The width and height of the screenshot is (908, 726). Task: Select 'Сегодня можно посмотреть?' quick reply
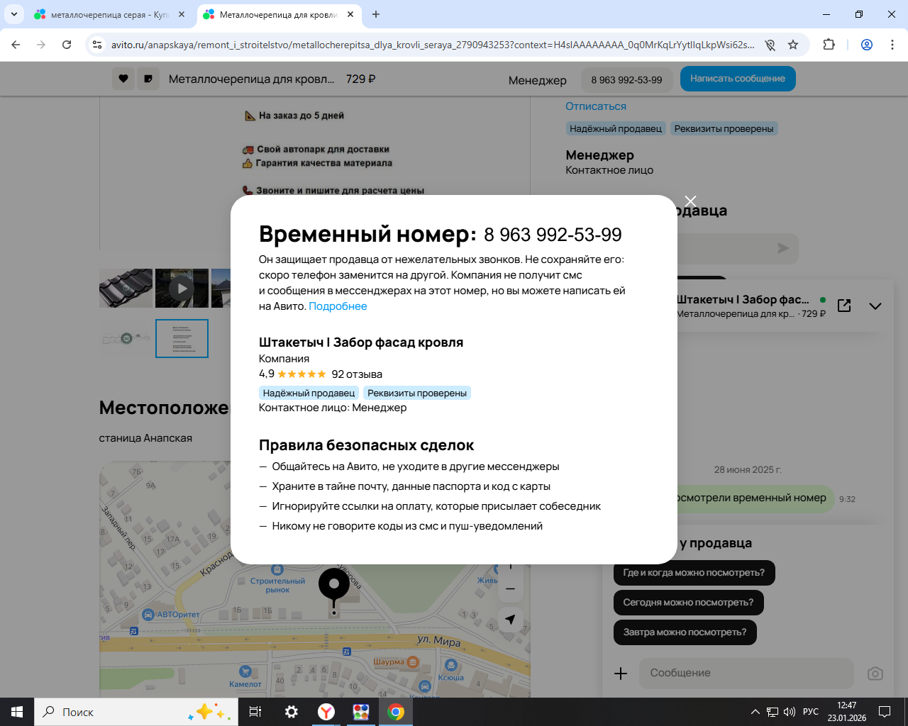[688, 603]
